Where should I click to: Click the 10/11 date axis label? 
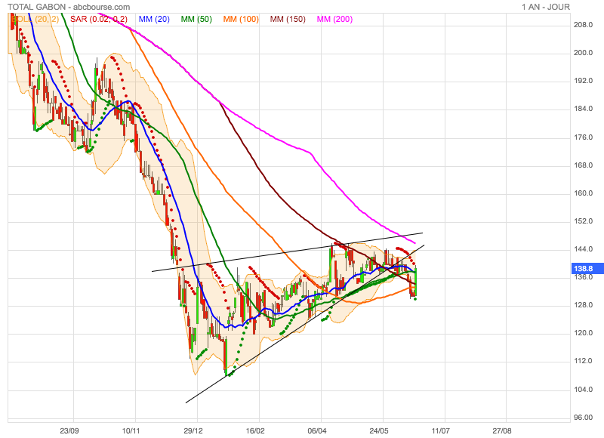tap(131, 430)
